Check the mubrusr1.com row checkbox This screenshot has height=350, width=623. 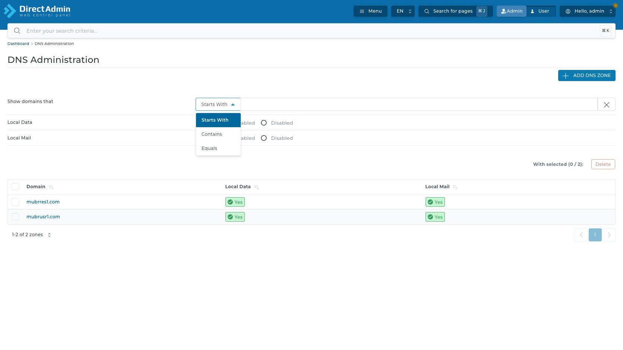pyautogui.click(x=15, y=217)
